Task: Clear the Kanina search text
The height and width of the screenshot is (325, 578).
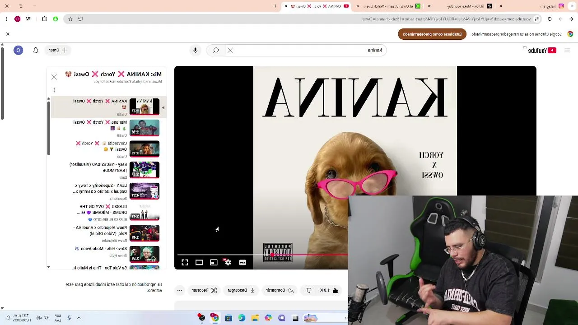Action: (230, 50)
